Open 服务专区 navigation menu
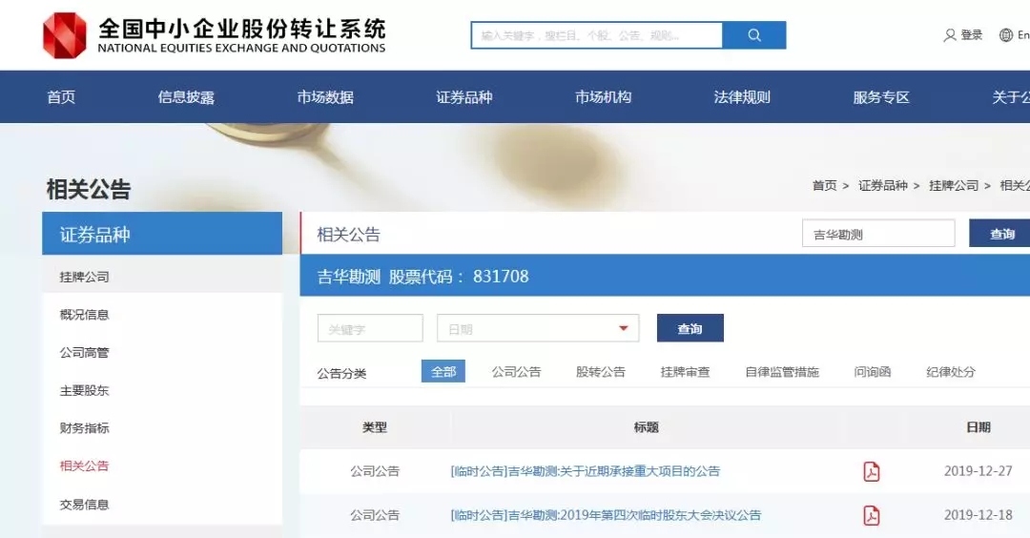The height and width of the screenshot is (538, 1030). coord(881,97)
